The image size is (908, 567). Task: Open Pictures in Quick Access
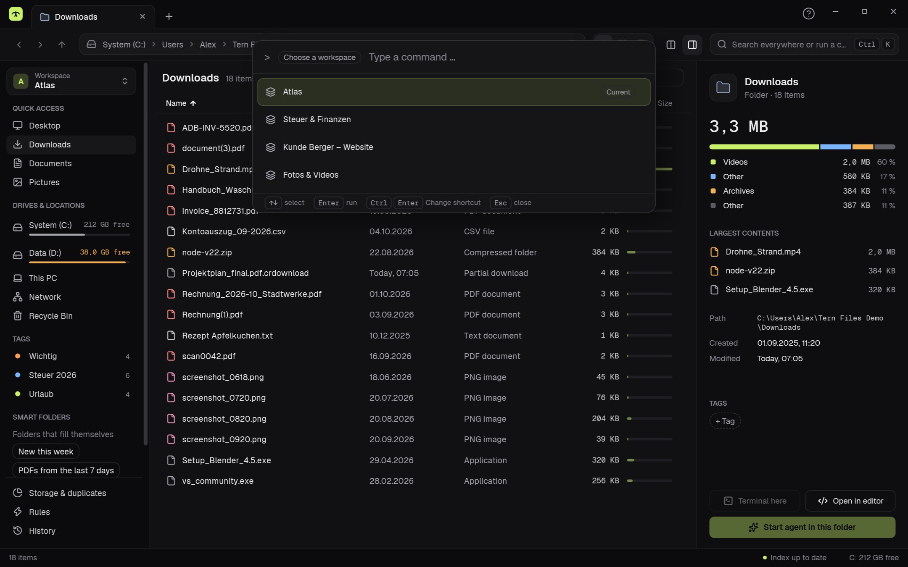(71, 182)
